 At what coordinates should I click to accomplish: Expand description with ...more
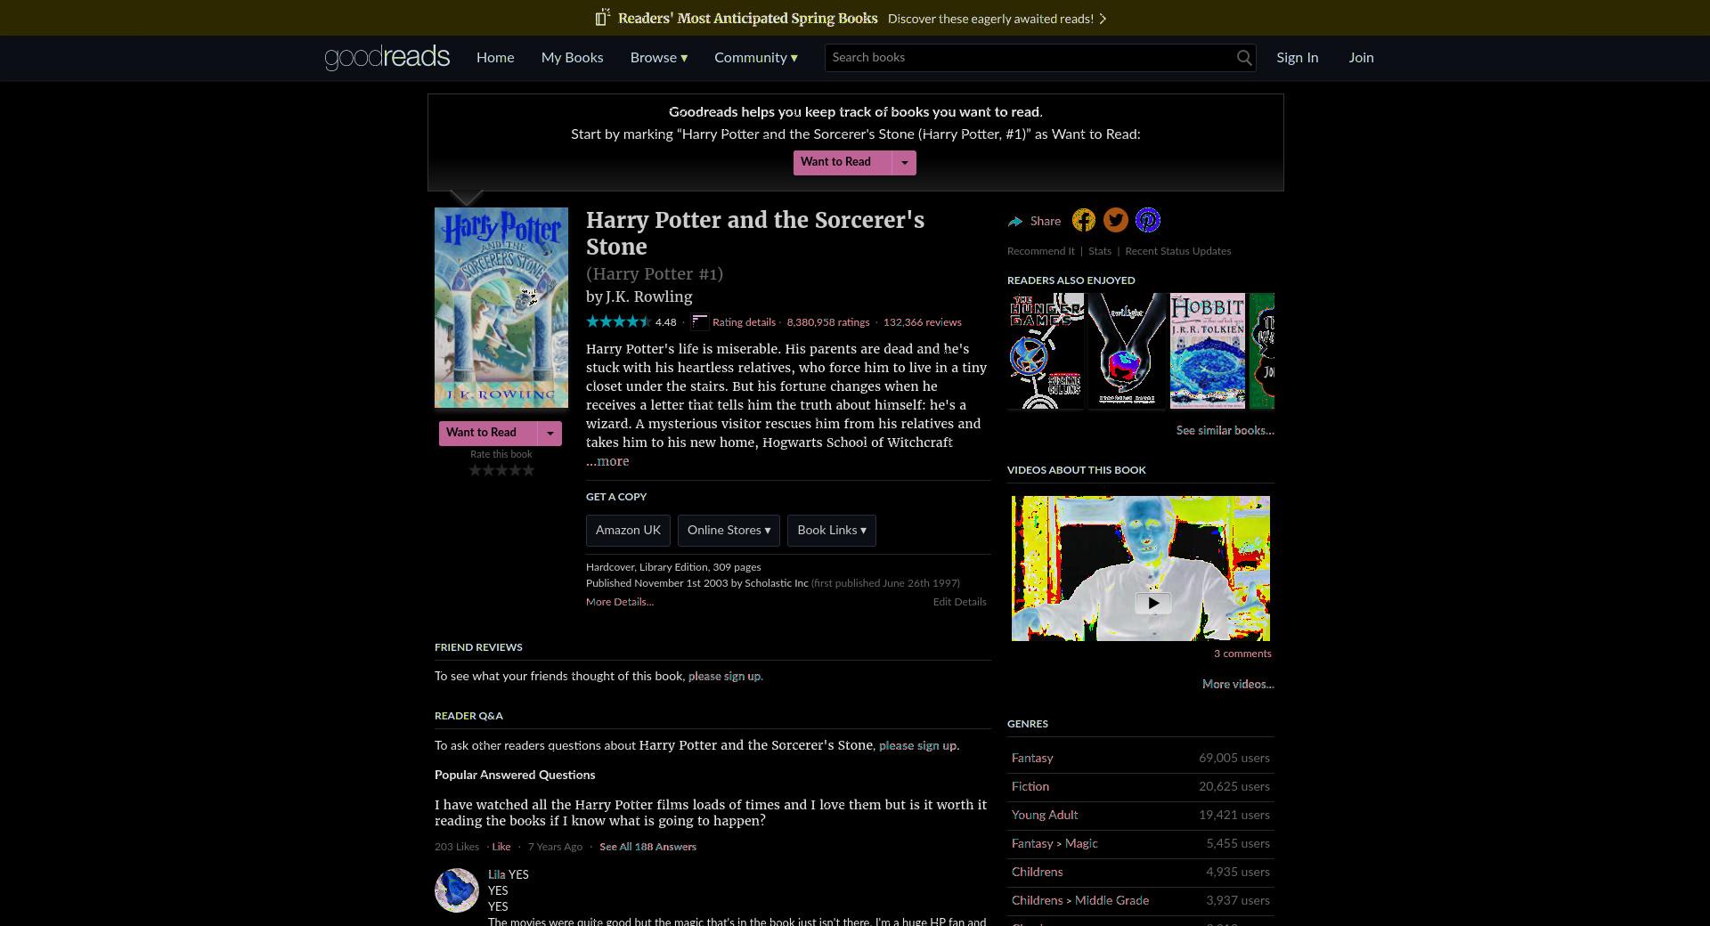[x=607, y=461]
